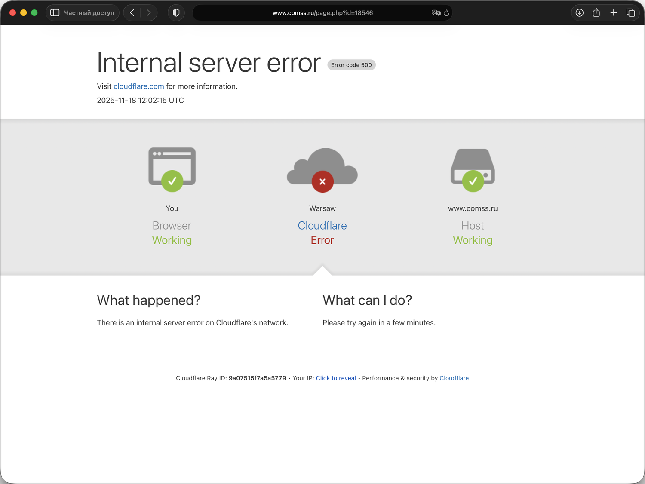The image size is (645, 484).
Task: Open the cloudflare.com link
Action: coord(139,86)
